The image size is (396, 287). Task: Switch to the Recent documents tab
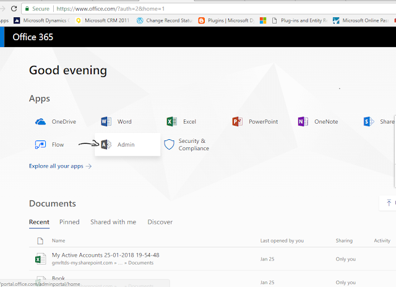click(x=39, y=222)
